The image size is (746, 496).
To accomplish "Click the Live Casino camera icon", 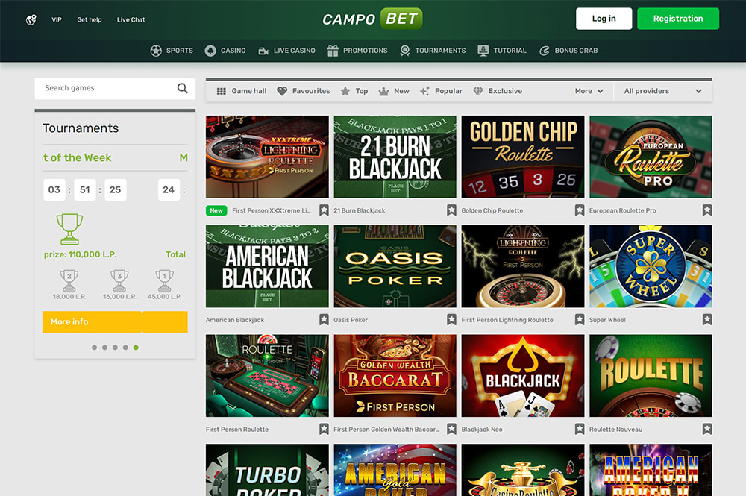I will (263, 51).
